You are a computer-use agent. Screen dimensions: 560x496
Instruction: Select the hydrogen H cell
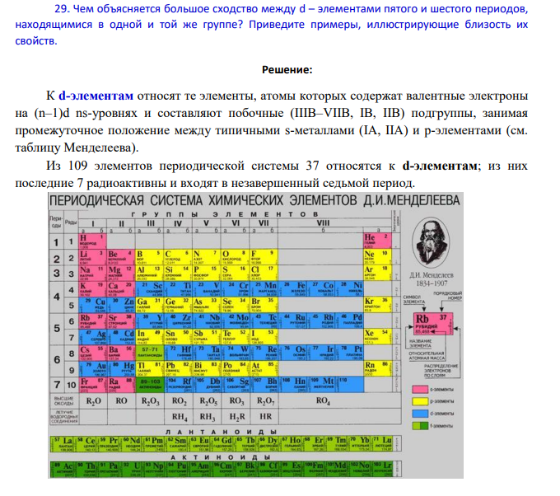(x=92, y=241)
